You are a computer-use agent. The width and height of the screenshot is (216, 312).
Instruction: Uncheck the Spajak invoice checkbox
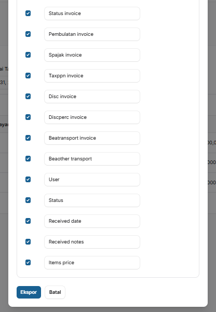(x=28, y=55)
